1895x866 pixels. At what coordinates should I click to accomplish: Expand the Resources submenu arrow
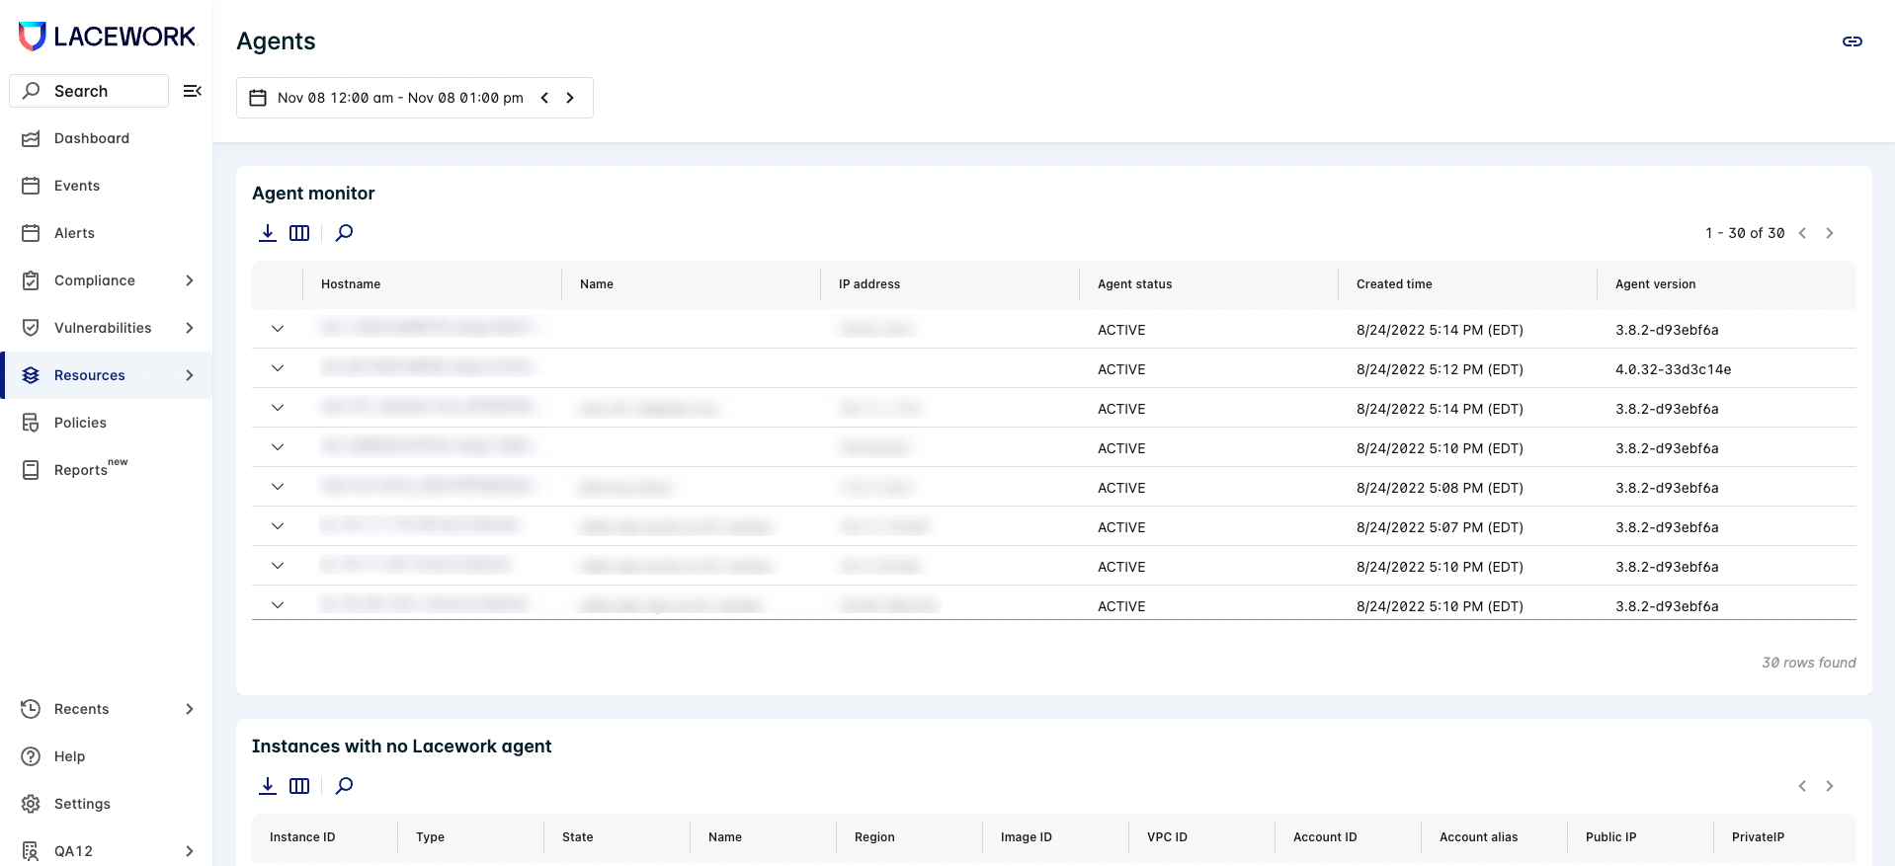190,375
